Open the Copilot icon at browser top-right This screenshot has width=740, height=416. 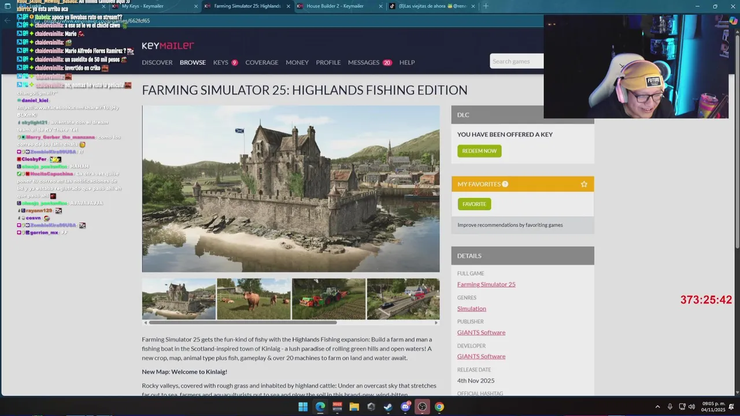pyautogui.click(x=733, y=21)
